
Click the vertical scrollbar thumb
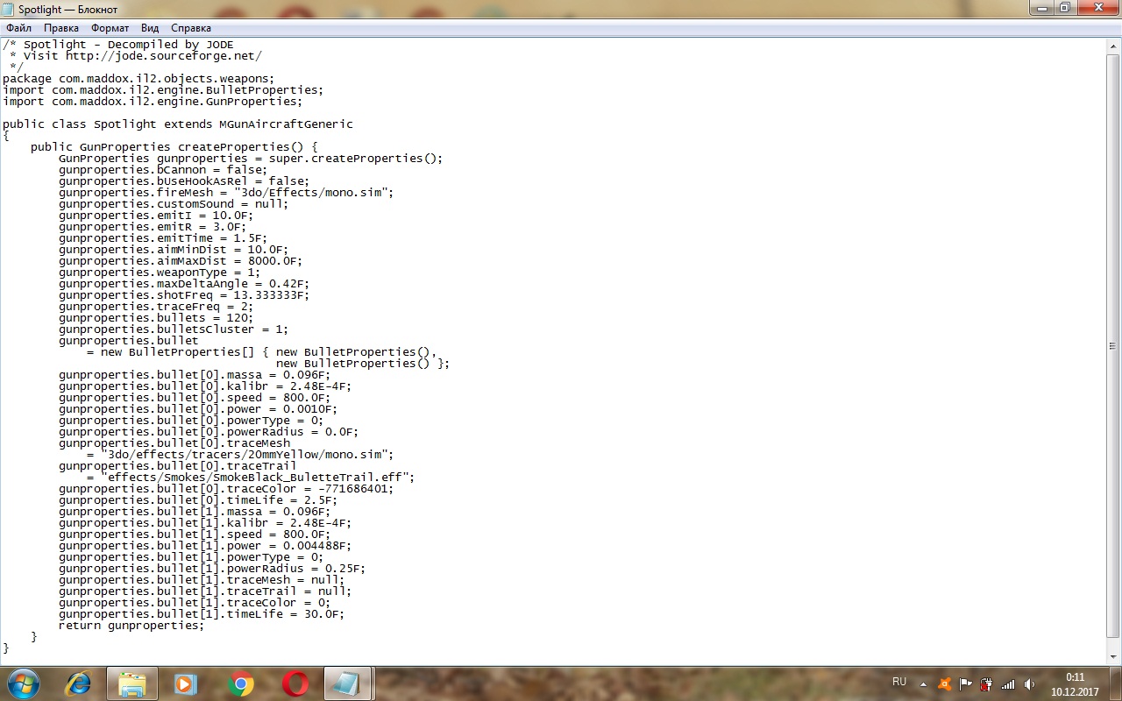(1113, 345)
